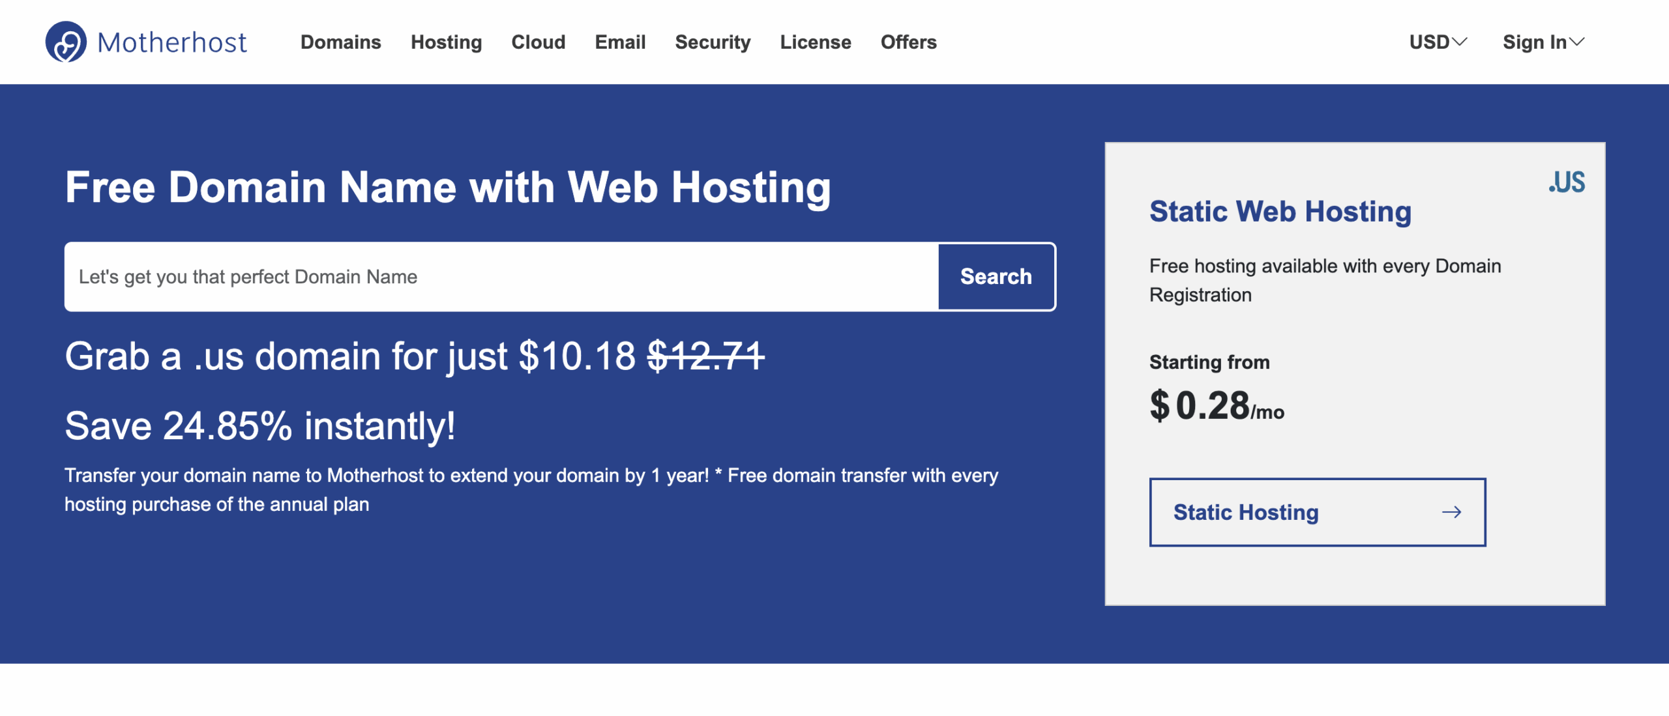Select the Hosting menu item
This screenshot has width=1669, height=716.
tap(446, 42)
